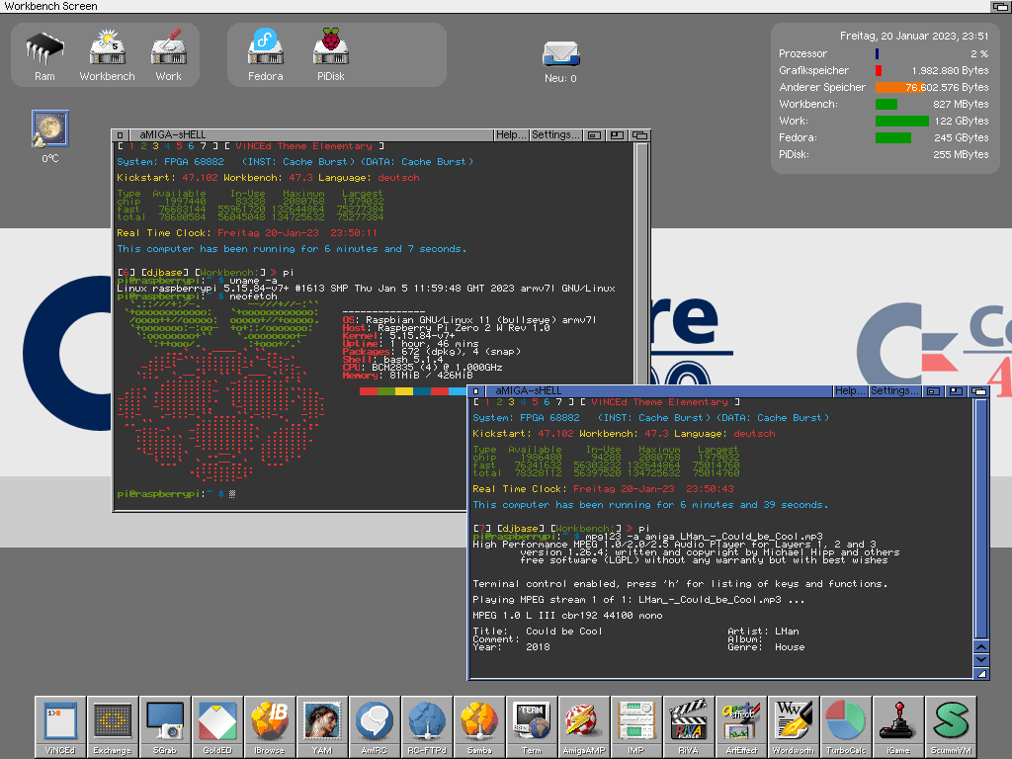Launch the TurboCalc spreadsheet
Image resolution: width=1012 pixels, height=759 pixels.
pyautogui.click(x=846, y=726)
